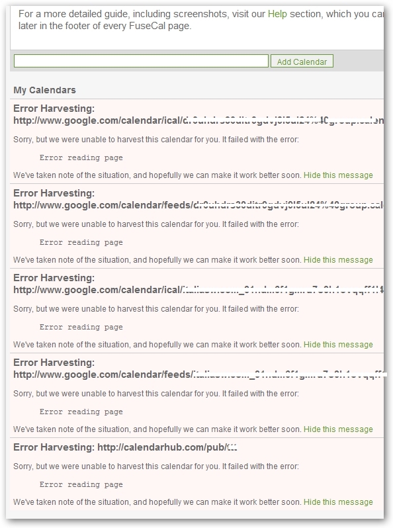393x528 pixels.
Task: Select the My Calendars heading
Action: [x=44, y=90]
